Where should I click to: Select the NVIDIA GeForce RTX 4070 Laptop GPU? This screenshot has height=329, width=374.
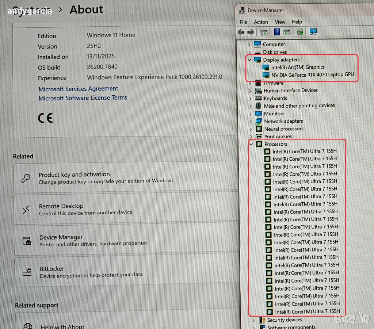pos(312,75)
